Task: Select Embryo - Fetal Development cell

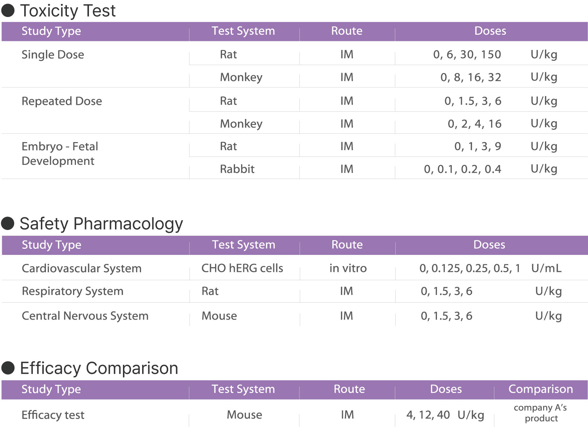Action: 60,154
